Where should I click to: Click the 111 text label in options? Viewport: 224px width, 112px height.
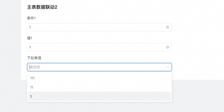tap(32, 78)
